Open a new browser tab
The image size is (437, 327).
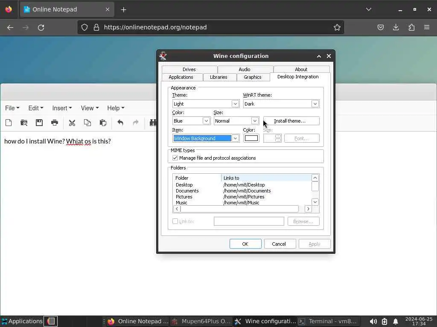pyautogui.click(x=123, y=10)
